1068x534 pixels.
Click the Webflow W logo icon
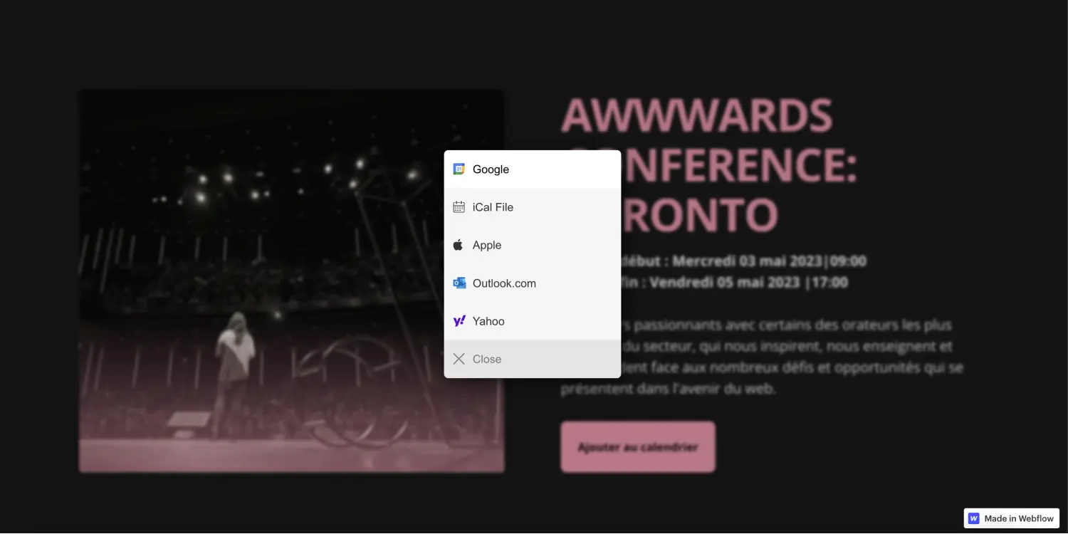click(973, 518)
